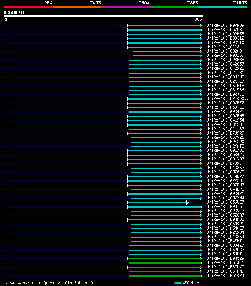Select the UniRef100_C5Z6Y9 label
Viewport: 251px width, 286px height.
point(225,172)
